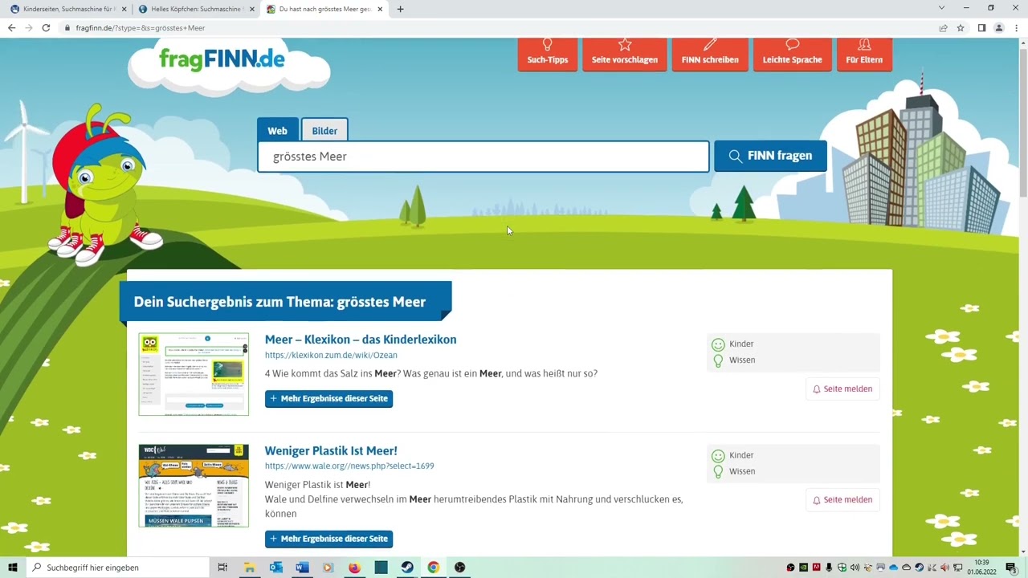Open the tab search dropdown chevron

pyautogui.click(x=941, y=8)
